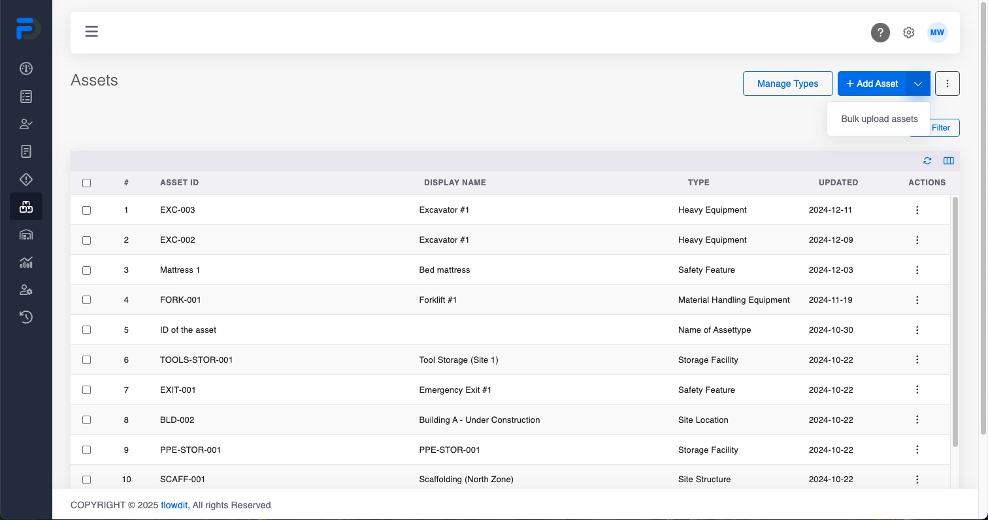
Task: Open page options three-dot button beside Add Asset
Action: [947, 84]
